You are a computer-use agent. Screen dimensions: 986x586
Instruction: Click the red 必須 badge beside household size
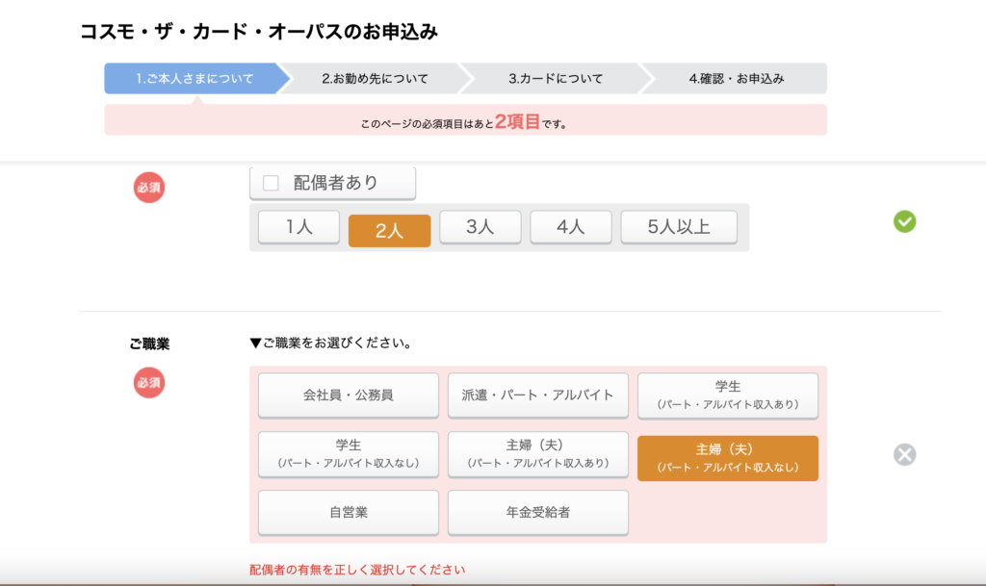click(x=148, y=187)
